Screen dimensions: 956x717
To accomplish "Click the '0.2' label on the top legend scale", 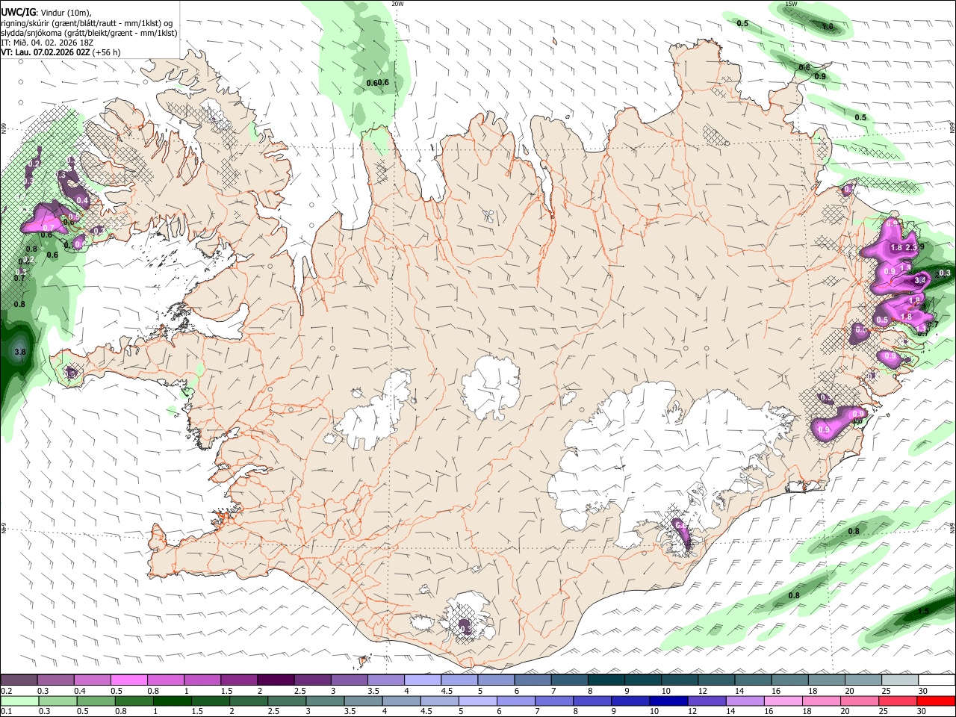I will click(6, 691).
